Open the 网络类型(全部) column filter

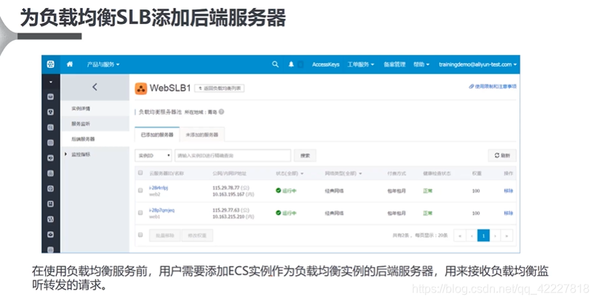tap(343, 174)
